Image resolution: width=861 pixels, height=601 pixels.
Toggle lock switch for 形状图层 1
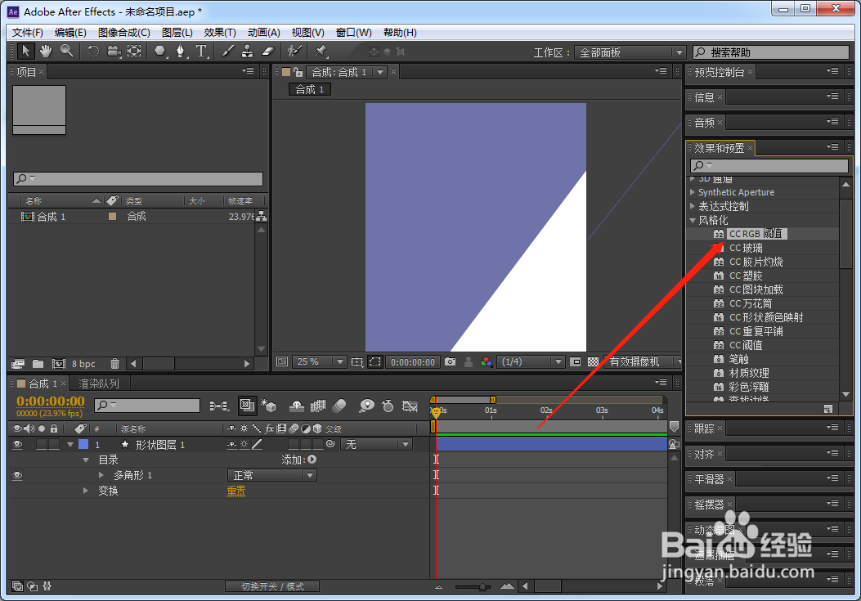[x=54, y=445]
